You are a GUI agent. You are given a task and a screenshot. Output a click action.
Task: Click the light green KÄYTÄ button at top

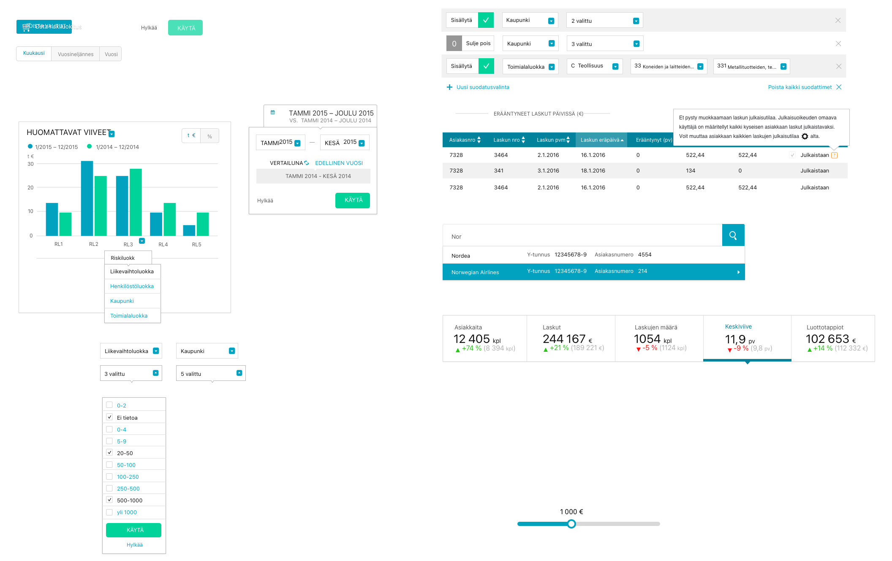pos(185,28)
